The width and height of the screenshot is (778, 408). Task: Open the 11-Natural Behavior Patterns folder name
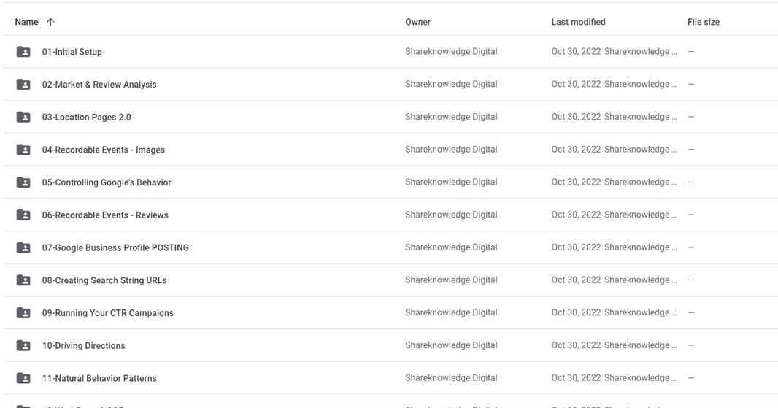click(x=99, y=378)
